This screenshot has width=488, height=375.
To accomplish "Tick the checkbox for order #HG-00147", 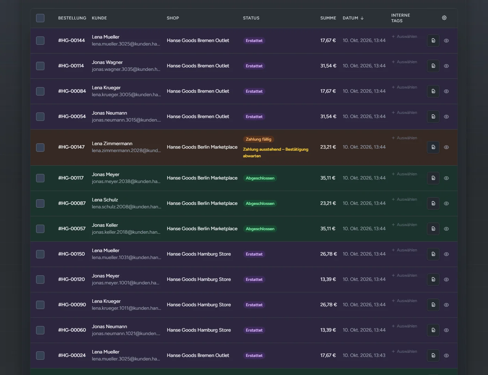I will click(40, 147).
